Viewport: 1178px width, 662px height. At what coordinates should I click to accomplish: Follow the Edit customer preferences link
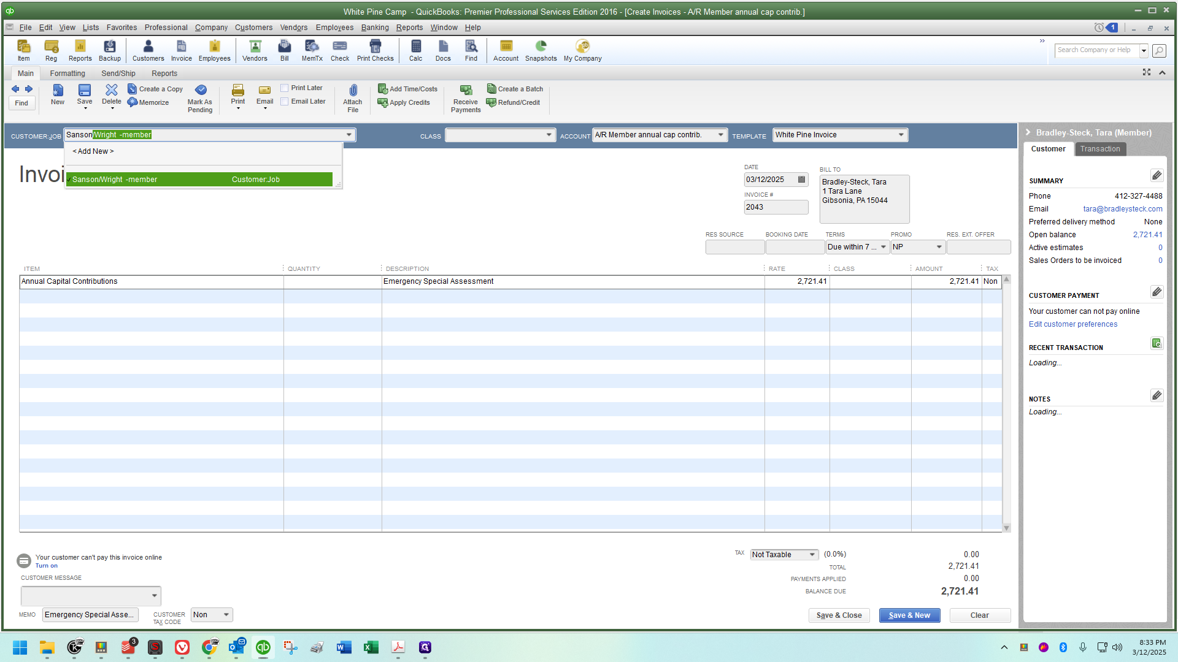coord(1073,324)
